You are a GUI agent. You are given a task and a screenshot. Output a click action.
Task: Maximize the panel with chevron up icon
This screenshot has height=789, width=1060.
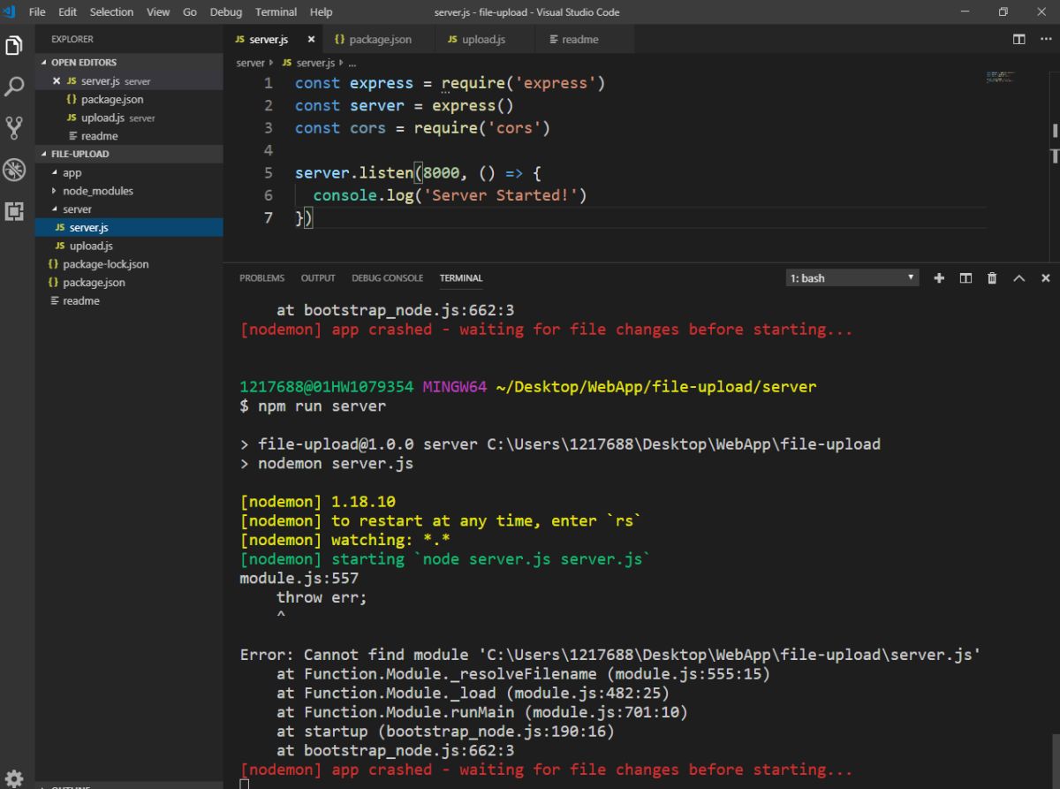click(x=1018, y=277)
